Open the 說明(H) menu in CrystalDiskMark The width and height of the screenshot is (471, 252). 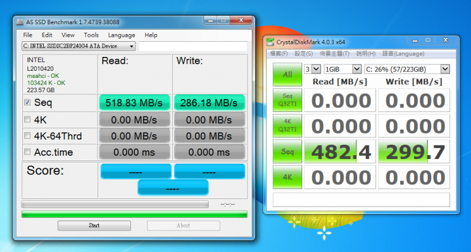tap(366, 54)
